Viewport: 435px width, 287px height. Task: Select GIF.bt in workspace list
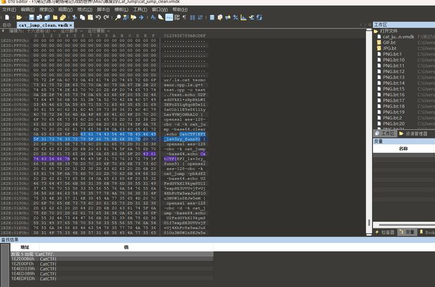389,42
